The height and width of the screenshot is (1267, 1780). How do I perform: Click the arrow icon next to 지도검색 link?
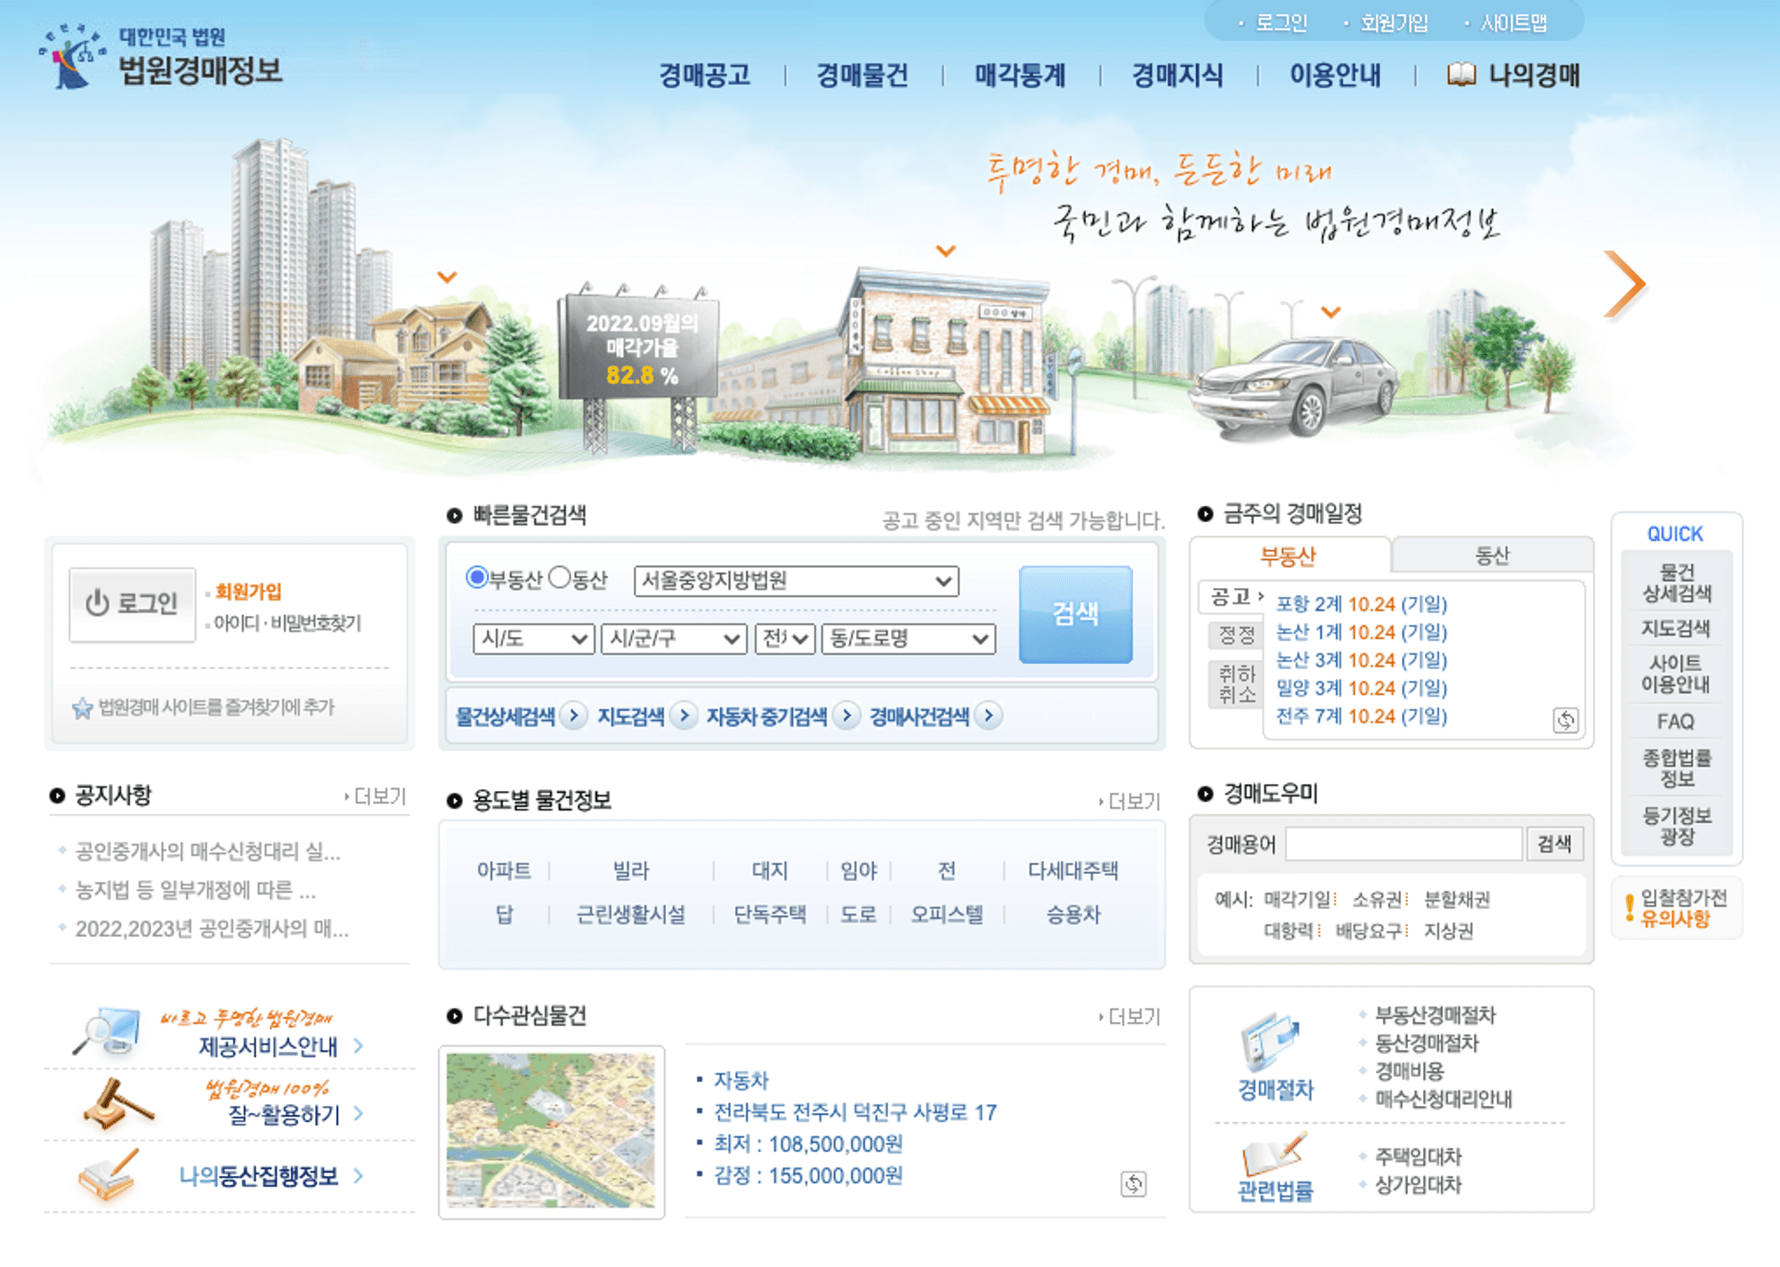[684, 715]
